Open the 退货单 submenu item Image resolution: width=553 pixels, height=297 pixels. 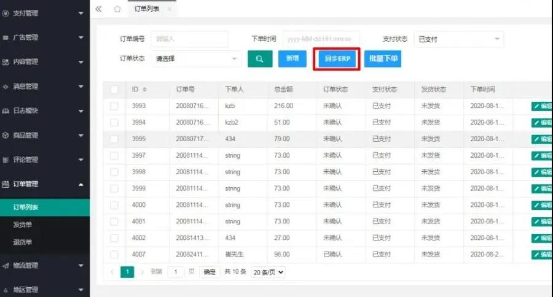tap(23, 242)
